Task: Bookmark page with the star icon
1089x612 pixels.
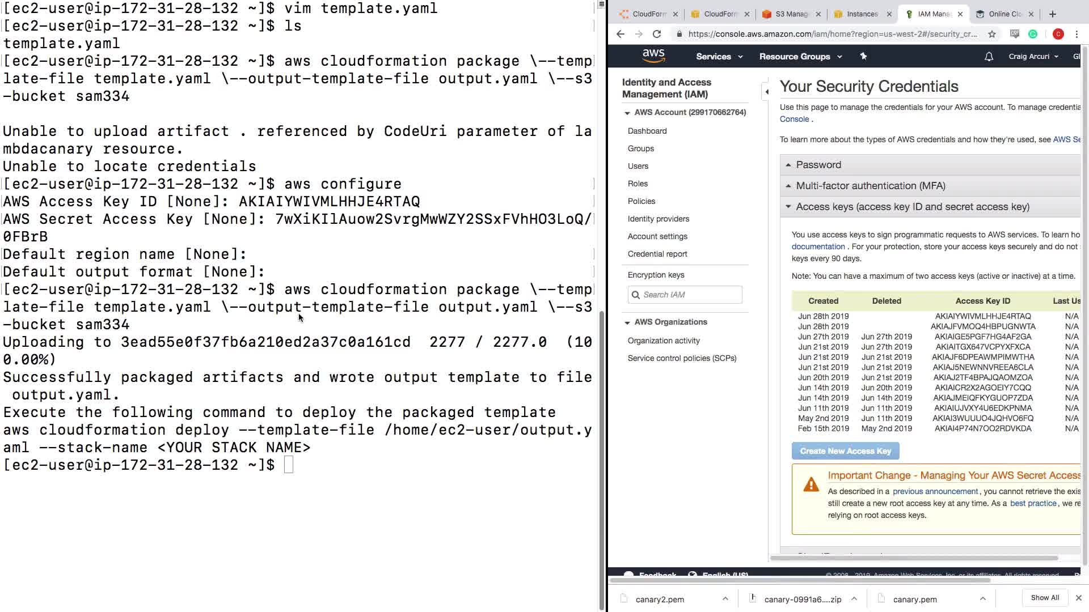Action: [991, 34]
